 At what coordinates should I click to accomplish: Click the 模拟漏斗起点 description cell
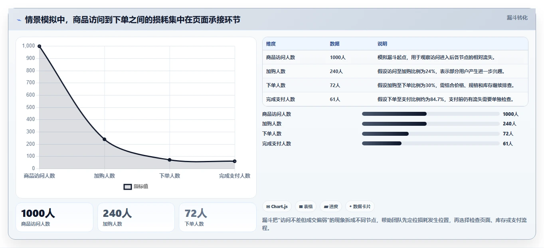(436, 58)
